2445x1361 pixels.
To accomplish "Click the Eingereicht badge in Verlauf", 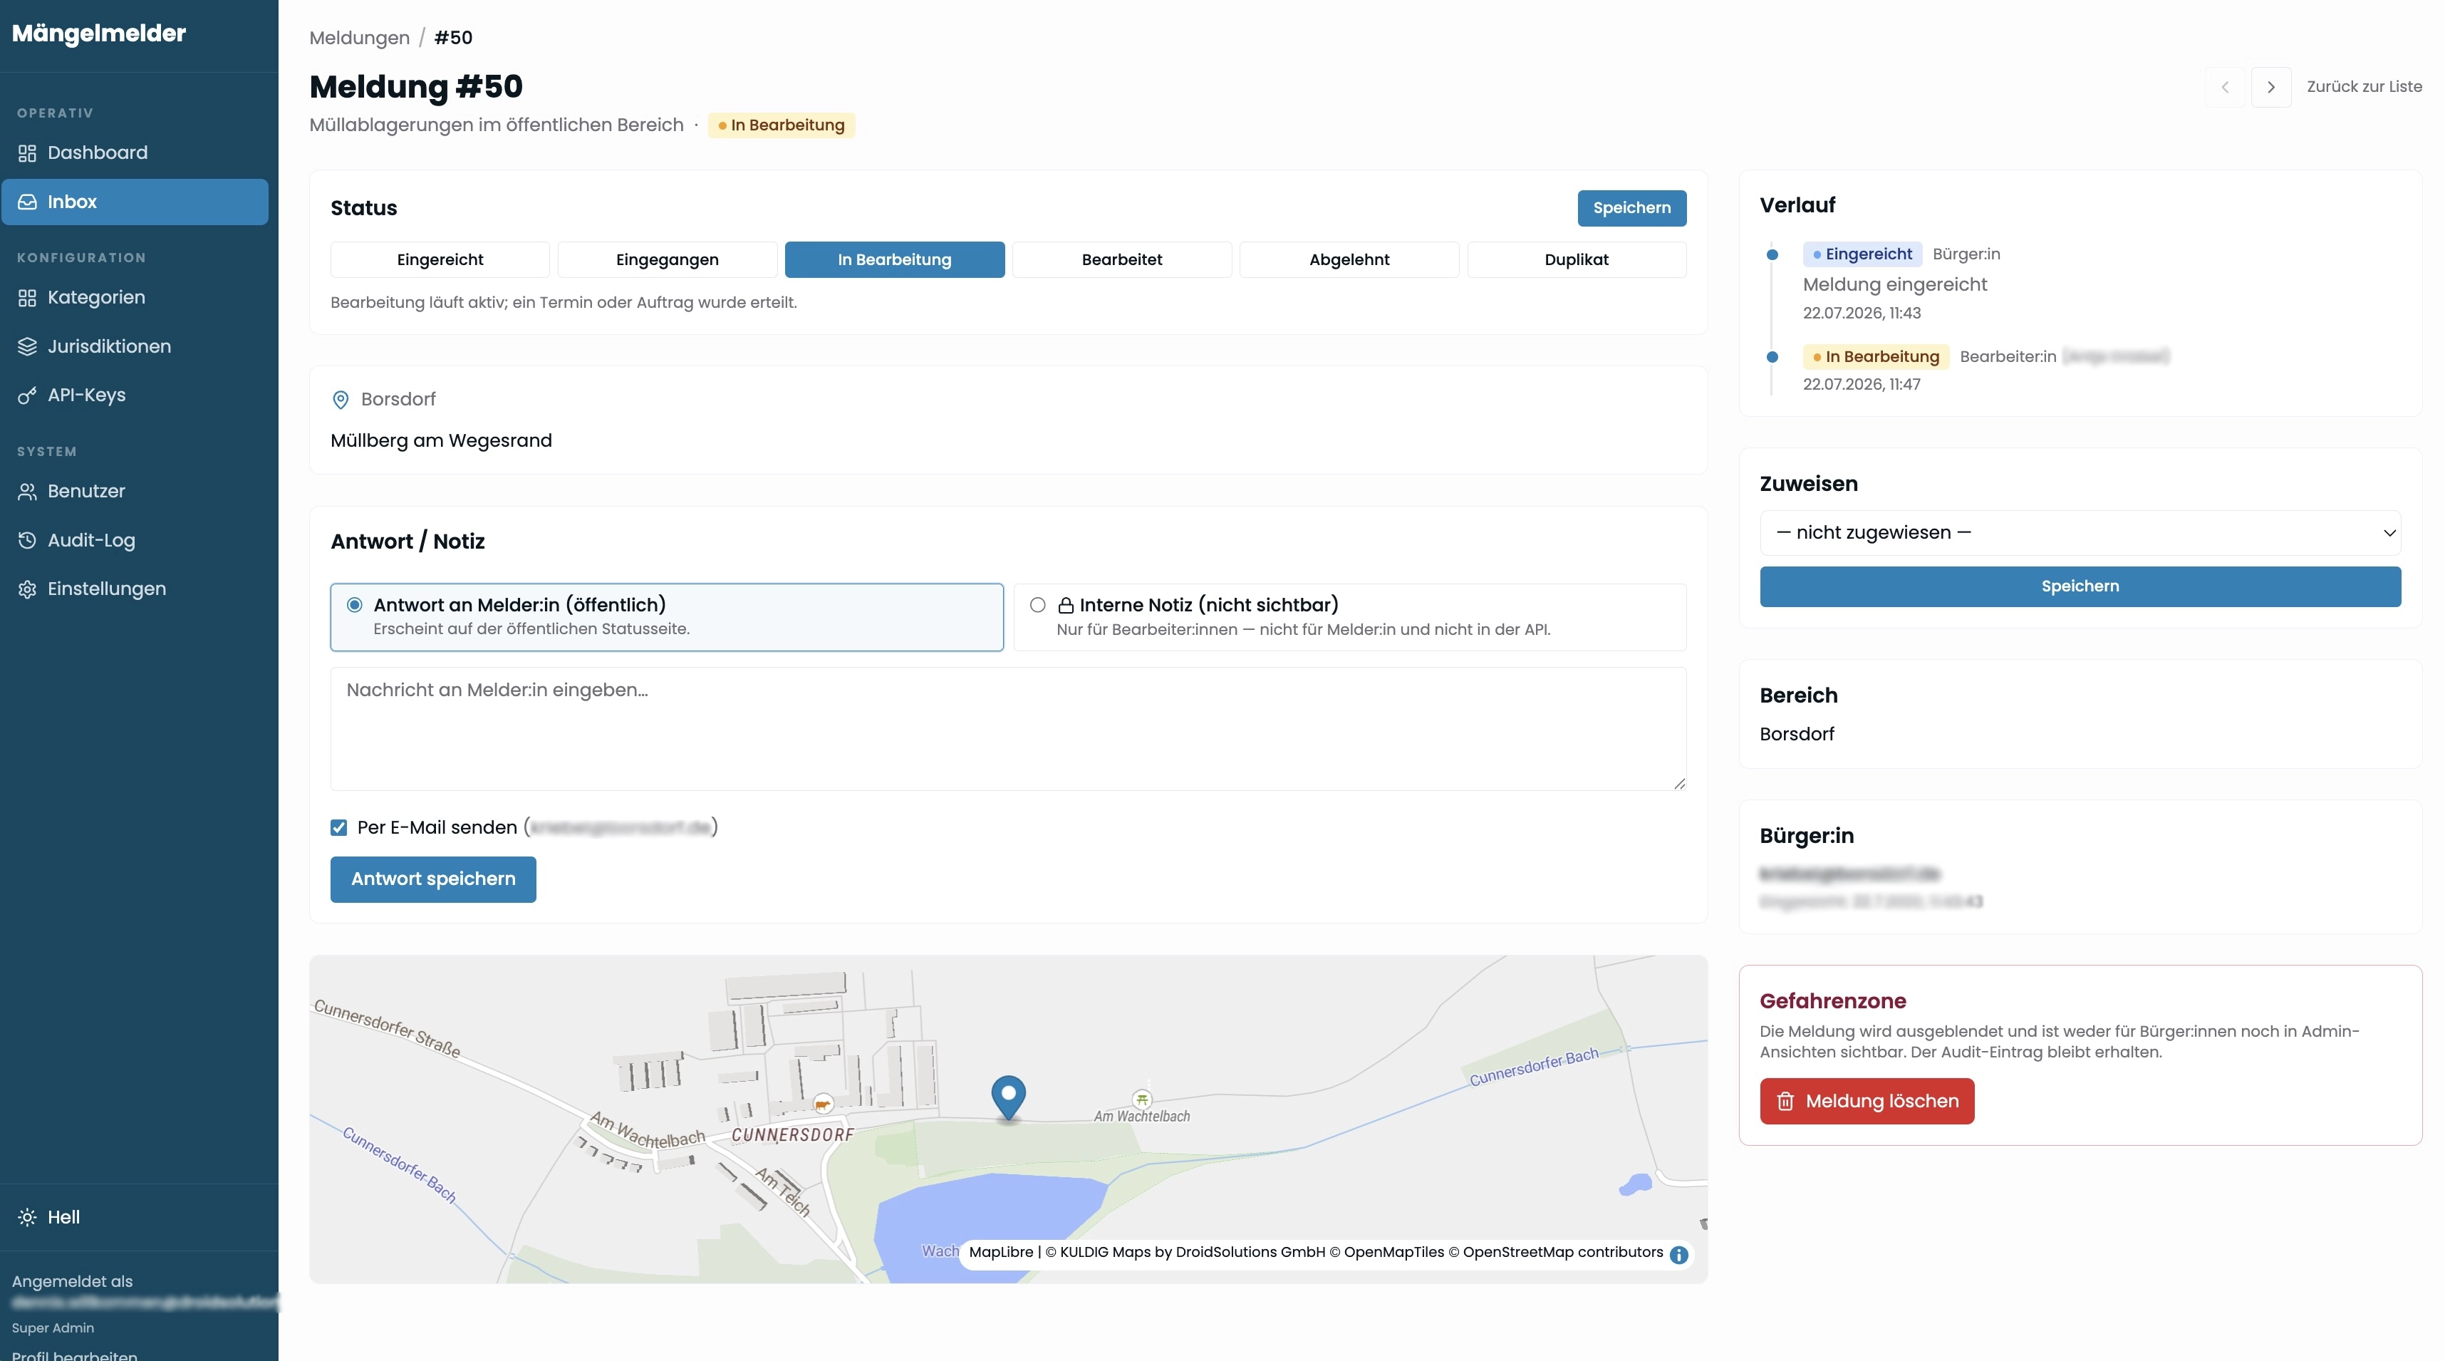I will point(1862,254).
